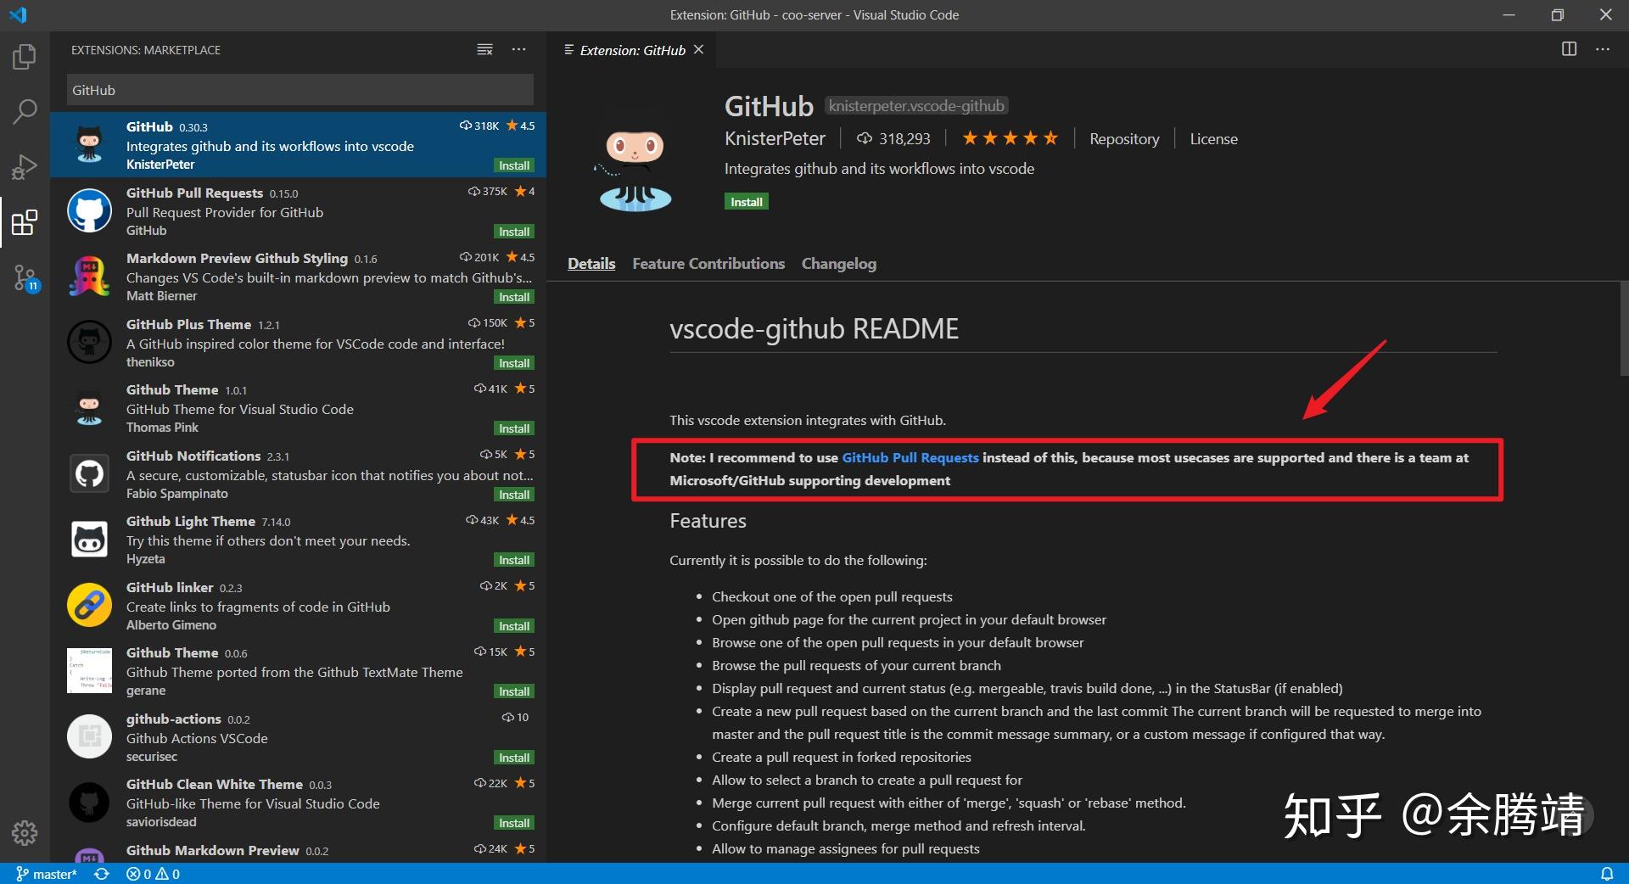Open the Explorer view in the activity bar

25,56
